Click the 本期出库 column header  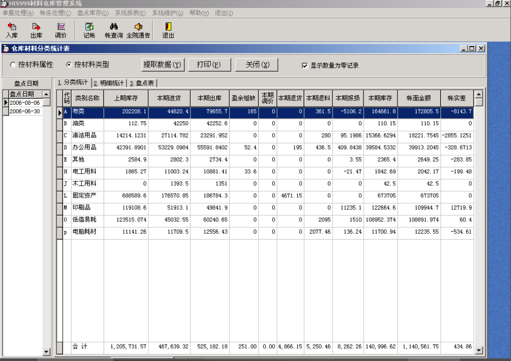(210, 98)
